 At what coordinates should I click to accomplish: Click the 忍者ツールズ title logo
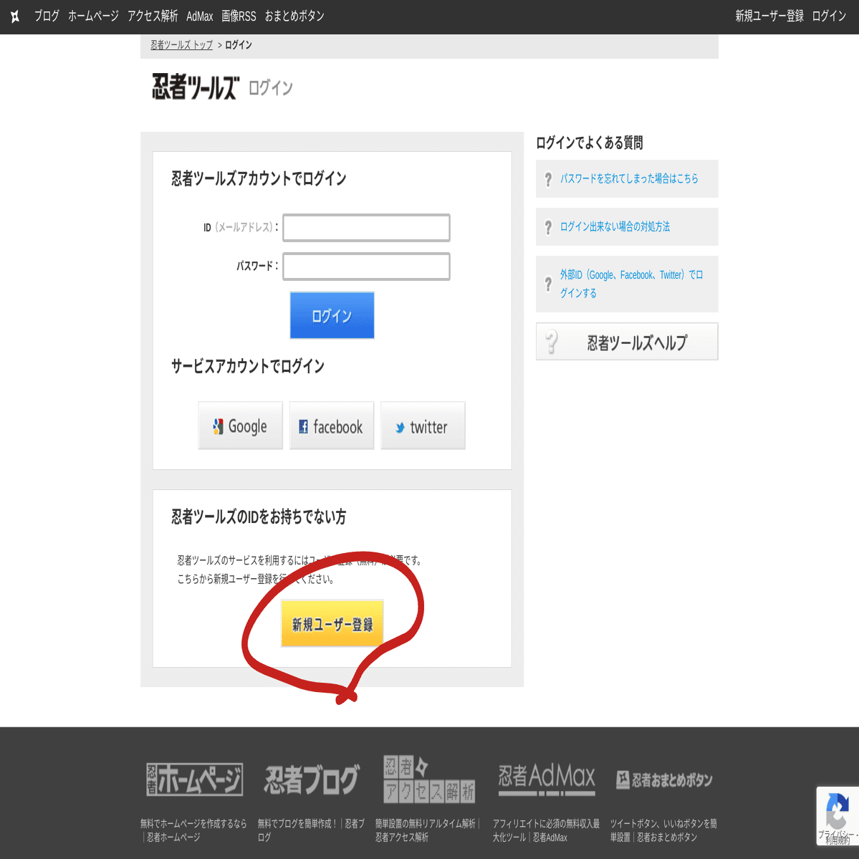click(x=196, y=87)
